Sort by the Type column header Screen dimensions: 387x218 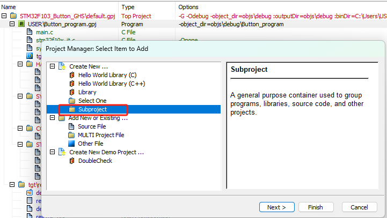coord(128,7)
